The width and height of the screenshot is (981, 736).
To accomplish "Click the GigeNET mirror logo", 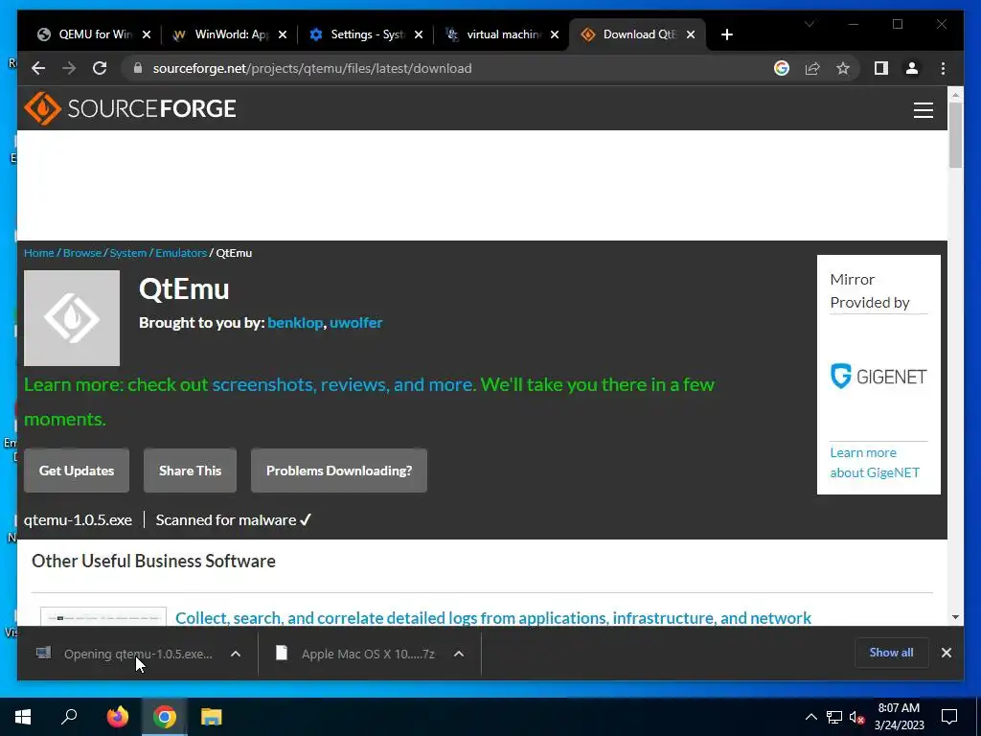I will click(x=878, y=376).
